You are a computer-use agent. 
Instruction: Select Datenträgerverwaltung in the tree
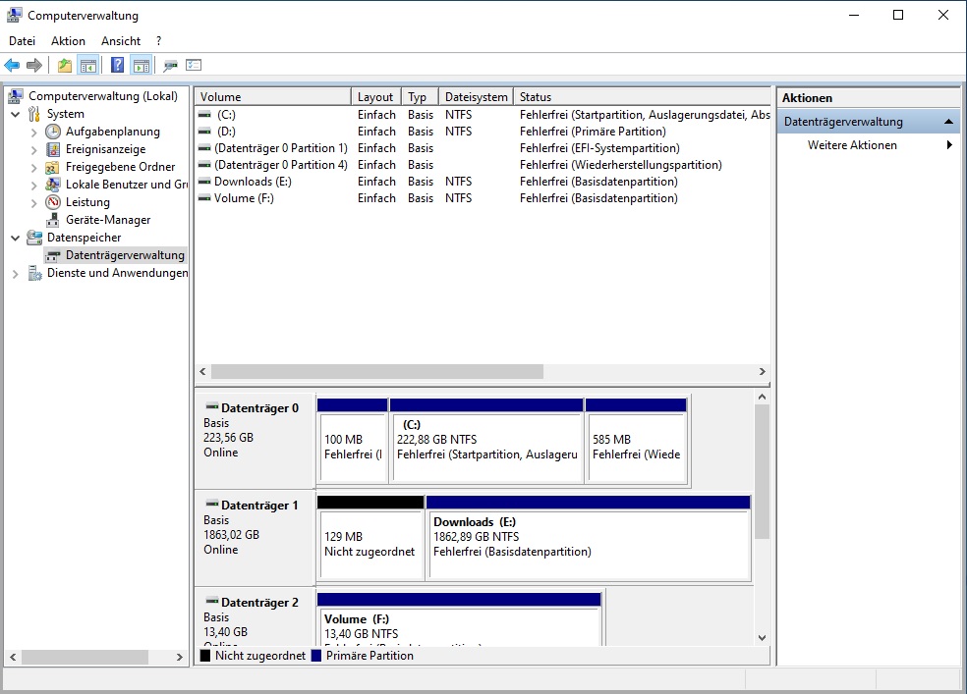125,255
